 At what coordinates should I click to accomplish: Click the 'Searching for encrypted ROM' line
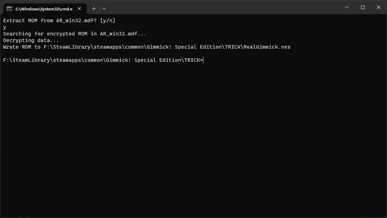pos(75,34)
